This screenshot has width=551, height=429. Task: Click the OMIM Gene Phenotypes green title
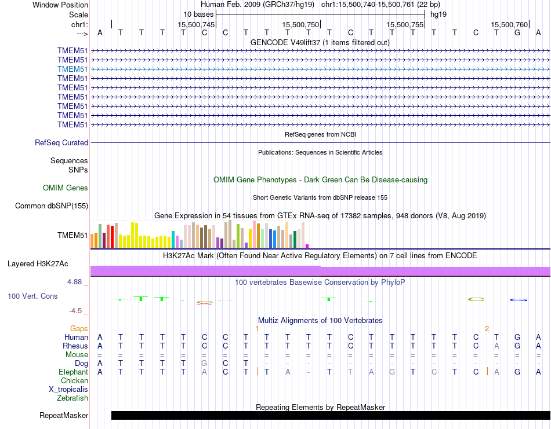[x=321, y=179]
